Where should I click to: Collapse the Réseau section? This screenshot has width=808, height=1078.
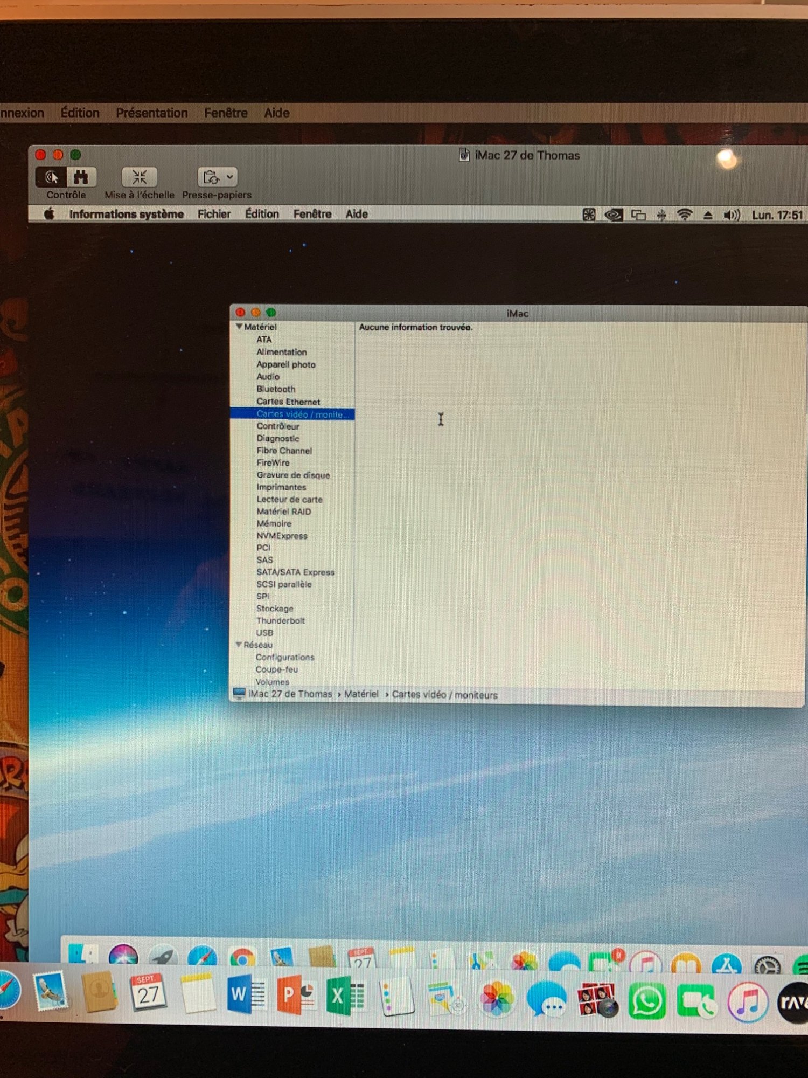click(239, 645)
